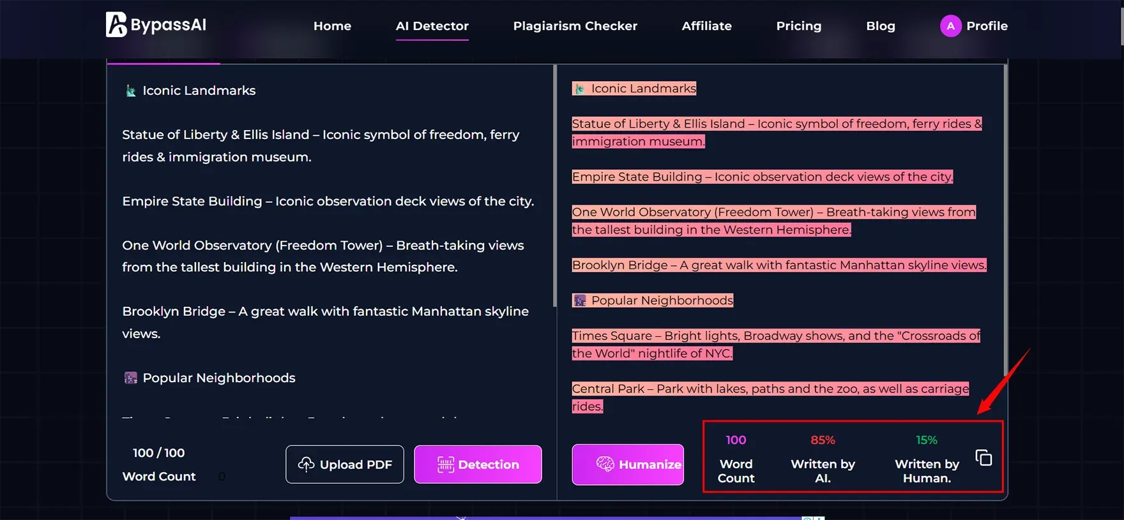
Task: Click the cityscape emoji in the highlighted results panel
Action: coord(579,301)
